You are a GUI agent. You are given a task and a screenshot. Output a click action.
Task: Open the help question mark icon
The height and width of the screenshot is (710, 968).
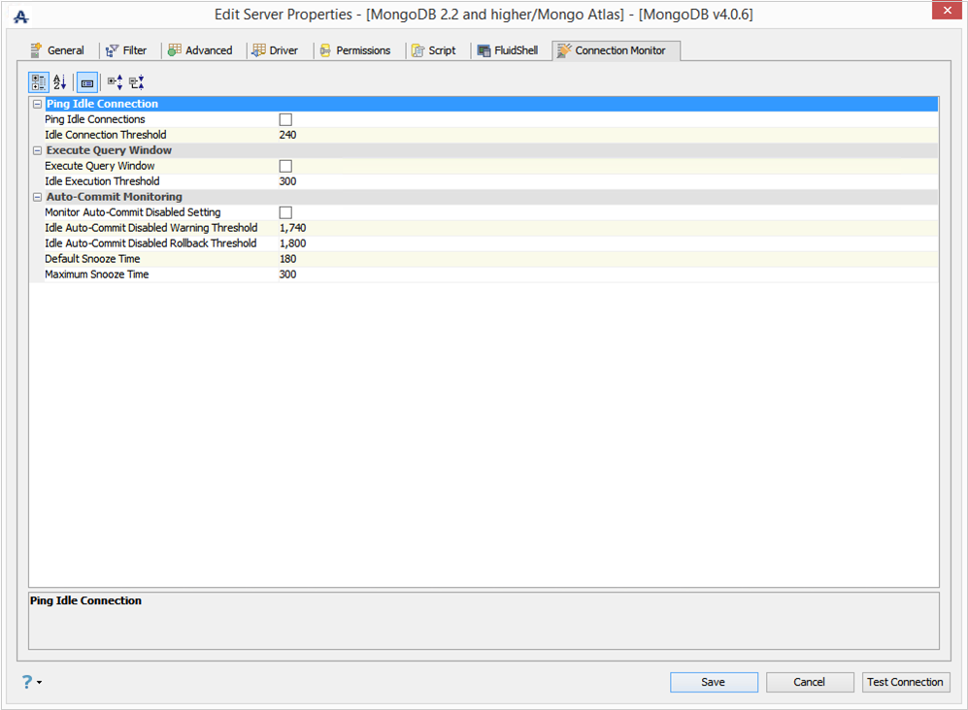[x=27, y=682]
